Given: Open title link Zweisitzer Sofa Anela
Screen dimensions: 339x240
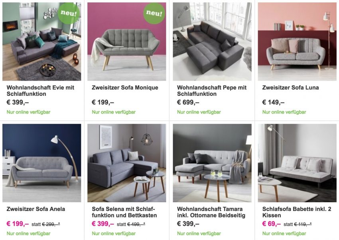Looking at the screenshot, I should [x=35, y=209].
